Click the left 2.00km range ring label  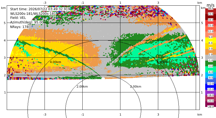click(x=82, y=86)
